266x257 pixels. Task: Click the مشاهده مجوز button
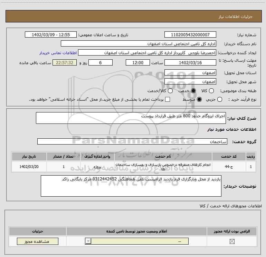(x=38, y=241)
